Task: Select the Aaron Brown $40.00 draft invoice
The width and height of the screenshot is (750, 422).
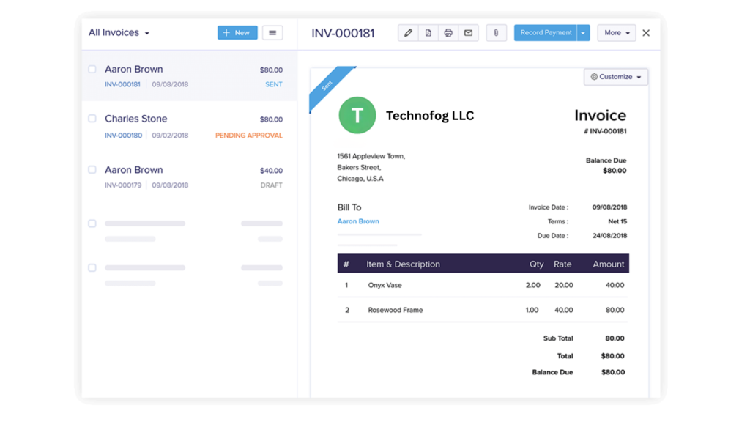Action: pos(134,170)
